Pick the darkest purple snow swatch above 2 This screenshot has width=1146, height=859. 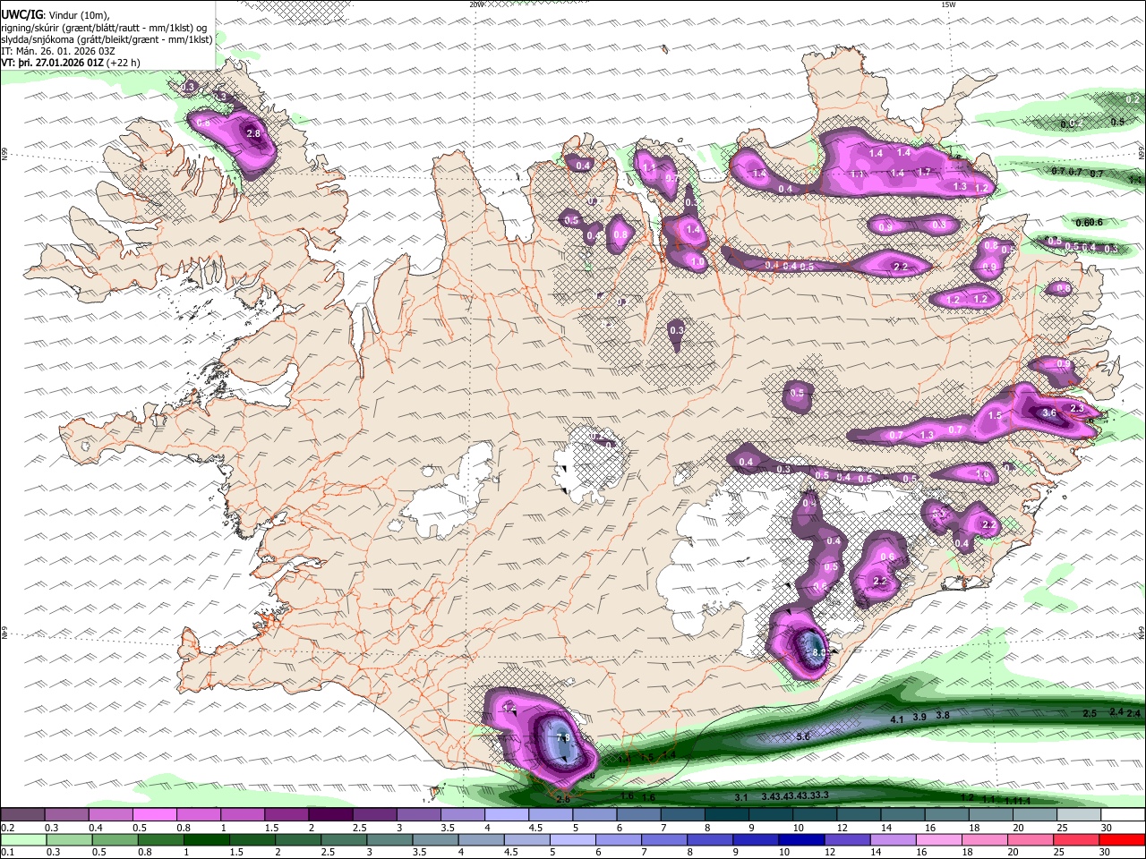(330, 815)
